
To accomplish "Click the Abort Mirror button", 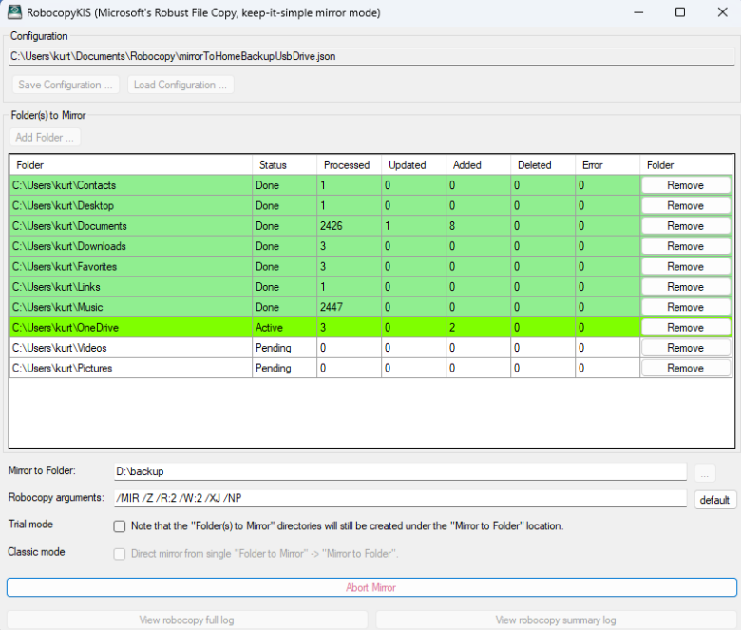I will [370, 587].
